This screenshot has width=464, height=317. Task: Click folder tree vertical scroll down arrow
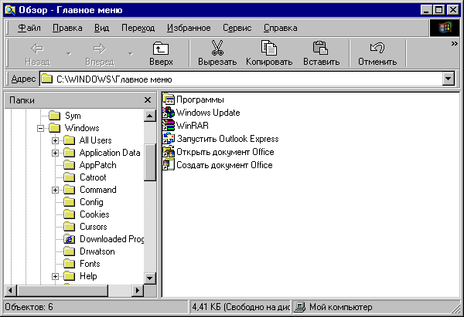150,278
